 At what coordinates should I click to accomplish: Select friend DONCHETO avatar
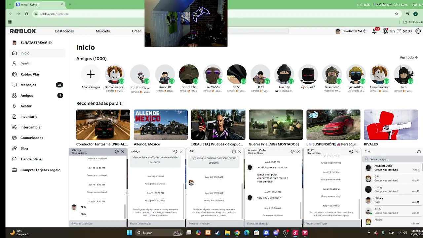[189, 74]
